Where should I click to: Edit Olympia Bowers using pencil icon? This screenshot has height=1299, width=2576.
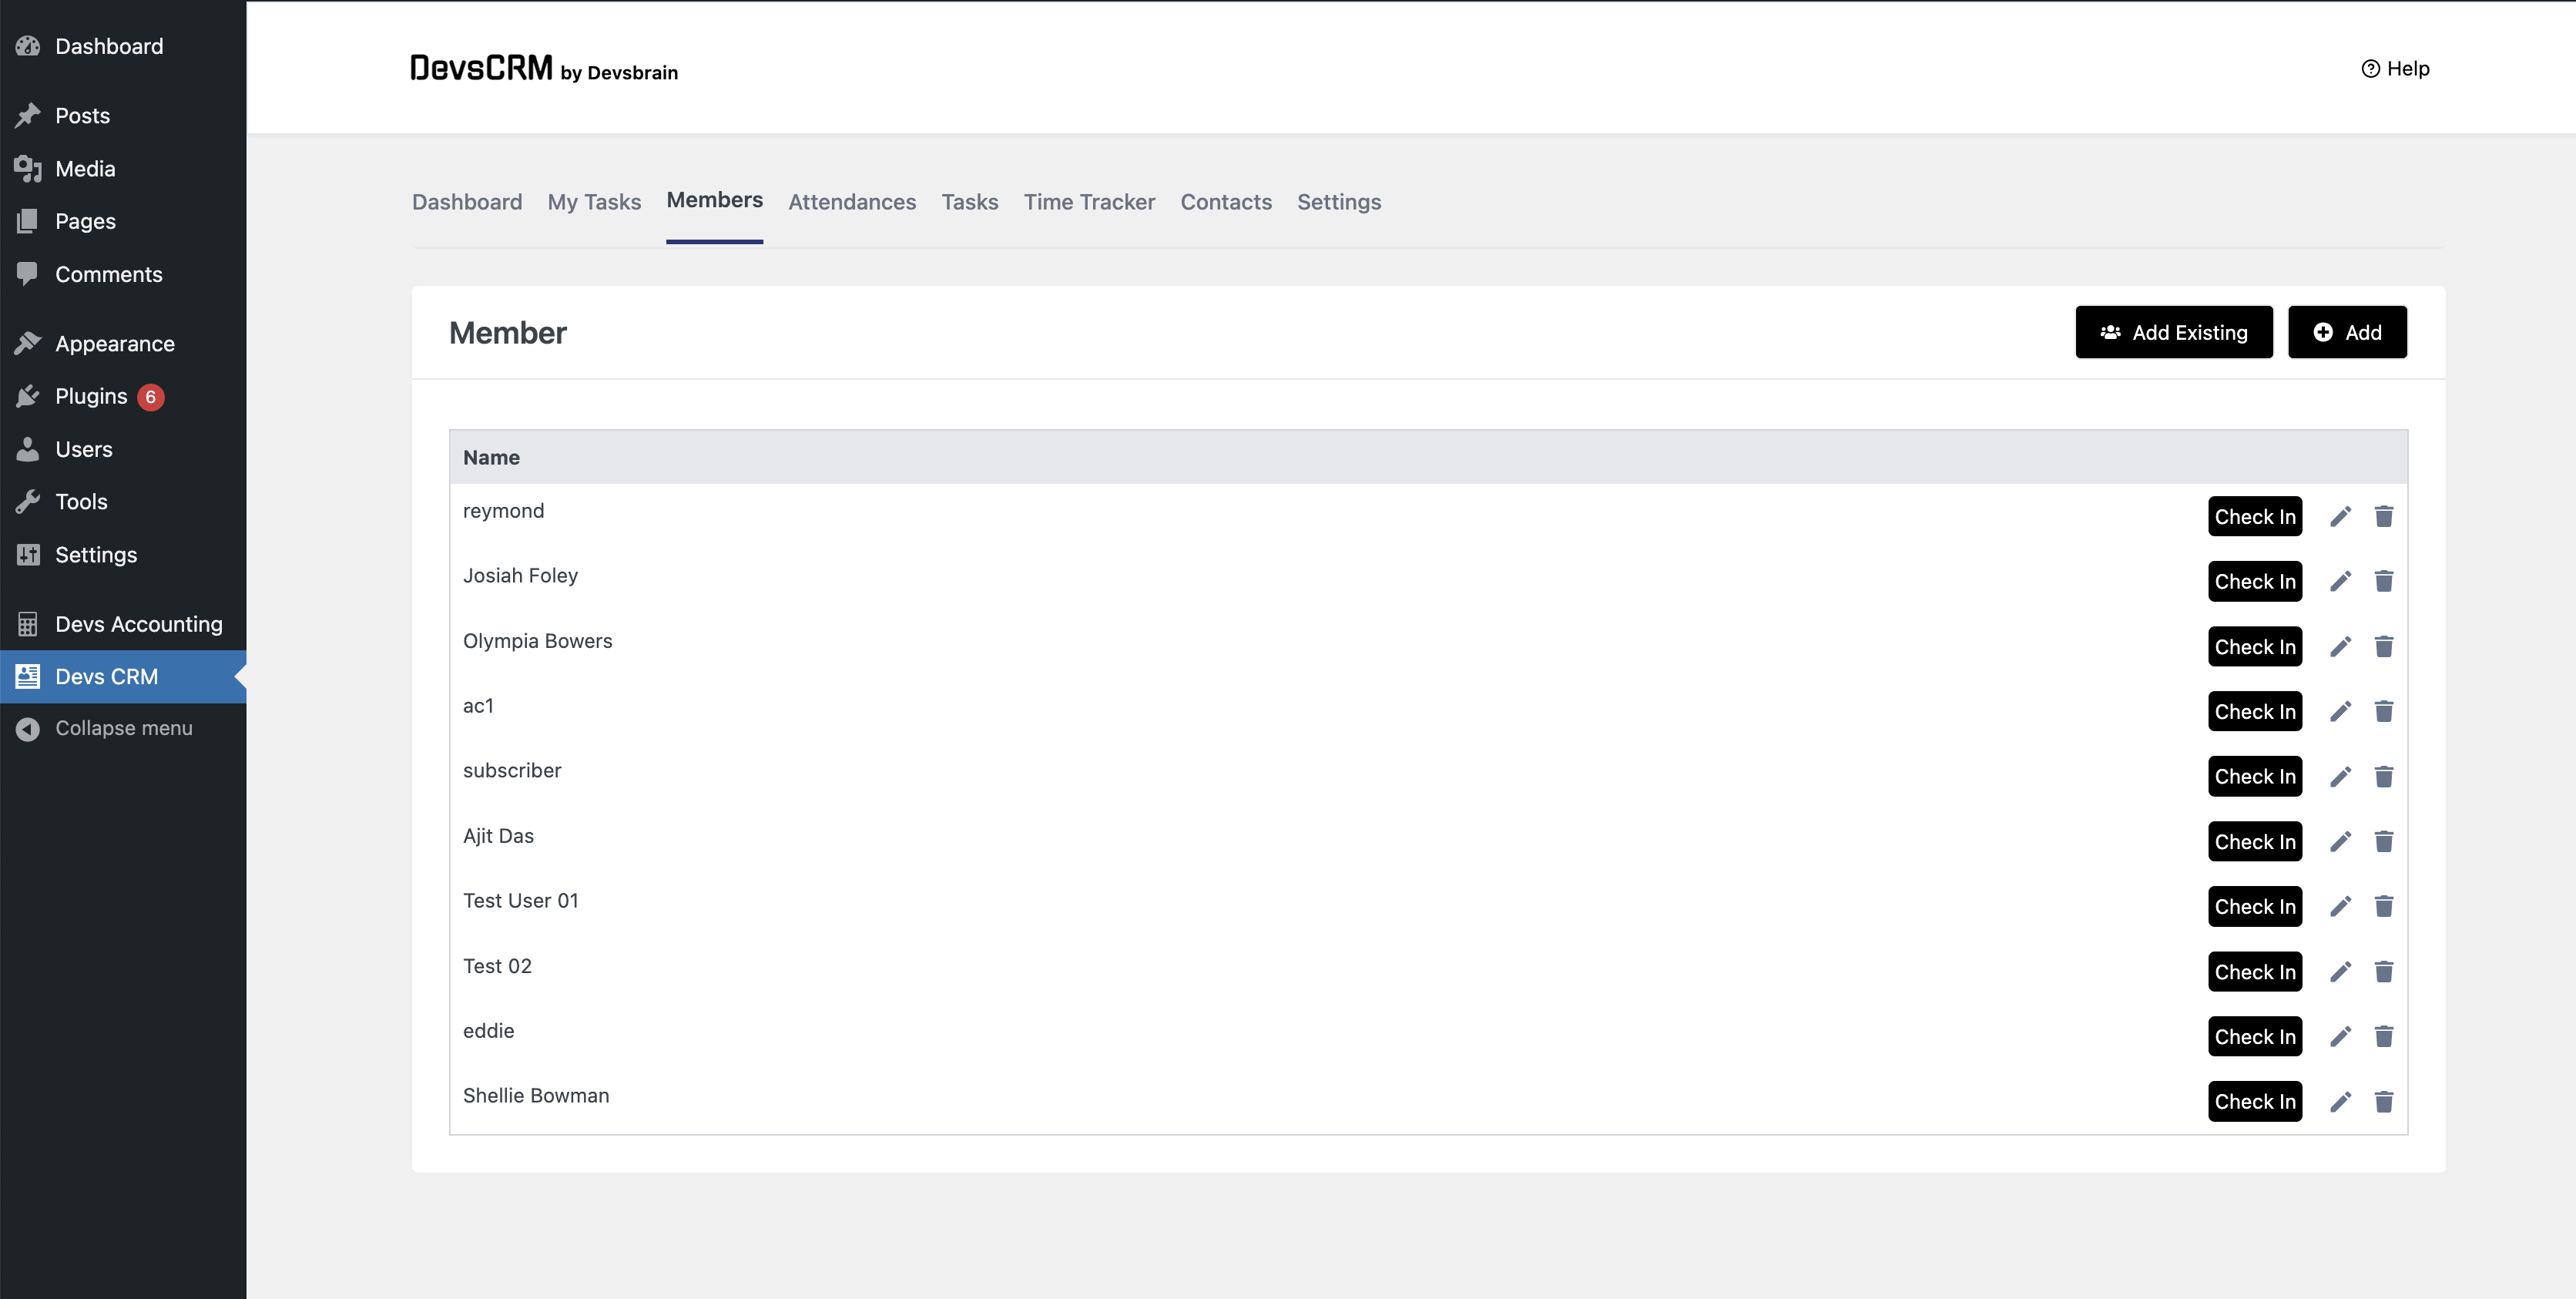pyautogui.click(x=2340, y=647)
